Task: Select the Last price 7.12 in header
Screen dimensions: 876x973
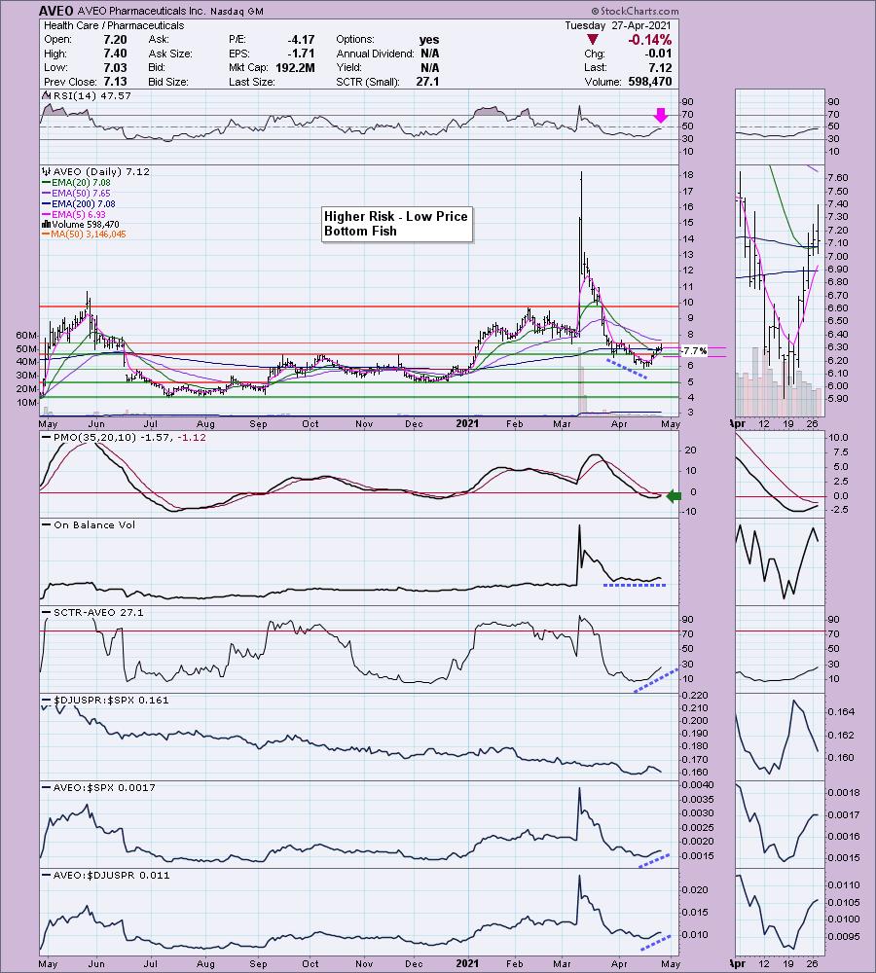Action: (x=661, y=68)
